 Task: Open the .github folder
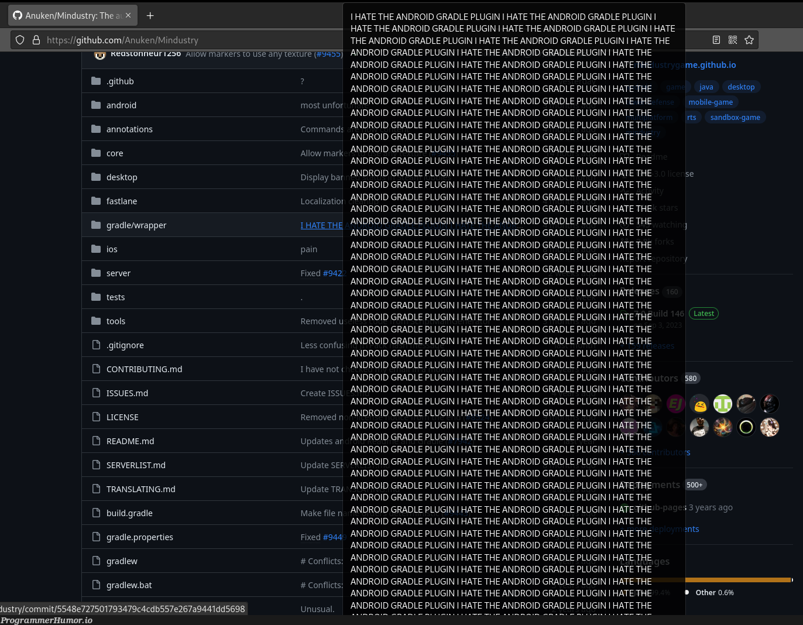(x=120, y=81)
